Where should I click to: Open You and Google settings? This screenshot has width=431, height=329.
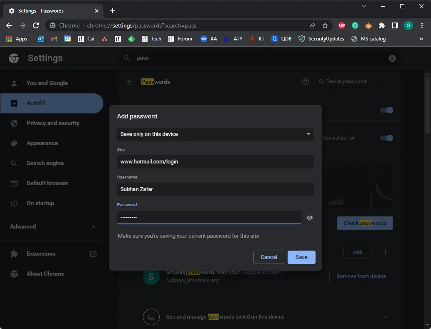coord(52,83)
